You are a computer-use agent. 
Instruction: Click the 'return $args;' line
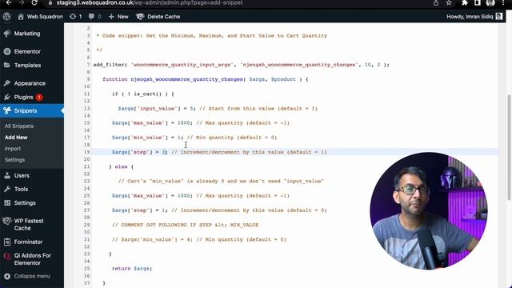[x=132, y=269]
